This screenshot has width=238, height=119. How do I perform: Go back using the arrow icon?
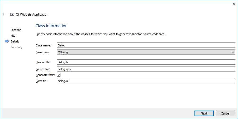[x=4, y=14]
